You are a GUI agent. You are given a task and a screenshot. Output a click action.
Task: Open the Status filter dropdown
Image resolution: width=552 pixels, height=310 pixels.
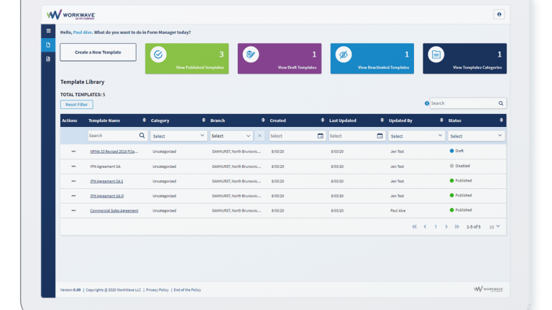(476, 136)
